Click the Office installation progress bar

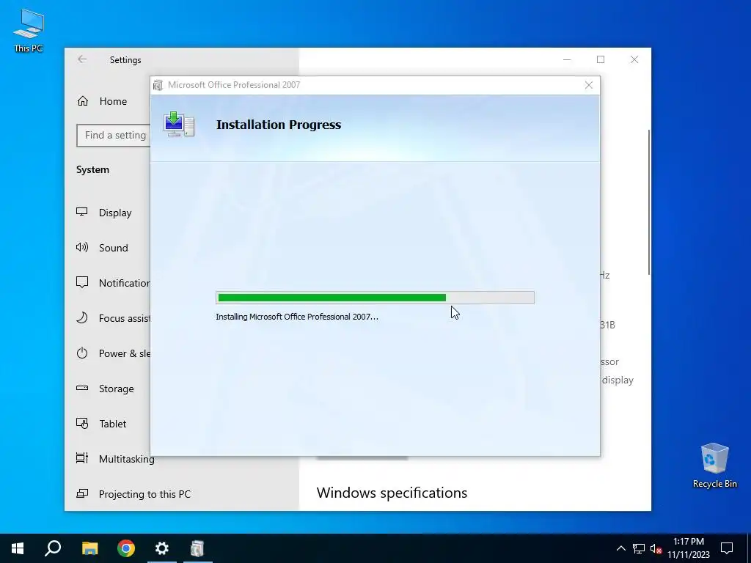(x=375, y=298)
